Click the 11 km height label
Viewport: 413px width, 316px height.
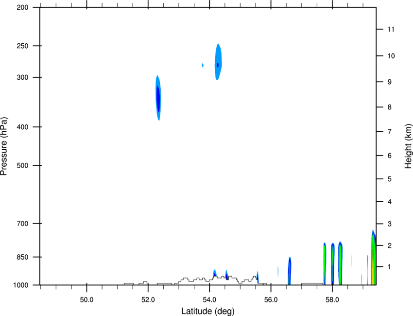coord(391,29)
